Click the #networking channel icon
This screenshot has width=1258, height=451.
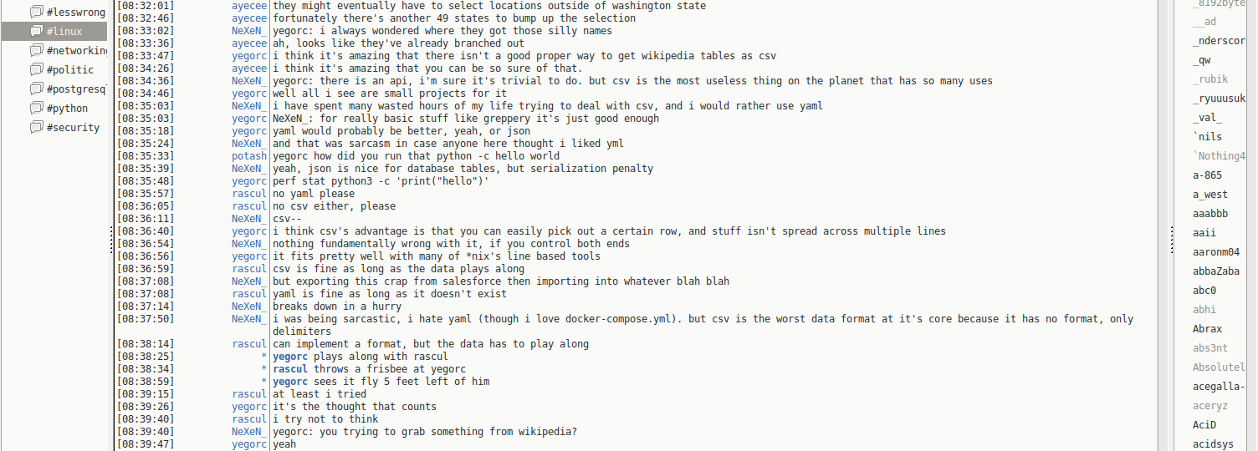pos(36,50)
